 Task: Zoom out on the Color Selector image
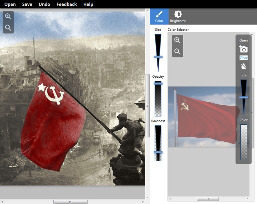[x=177, y=51]
